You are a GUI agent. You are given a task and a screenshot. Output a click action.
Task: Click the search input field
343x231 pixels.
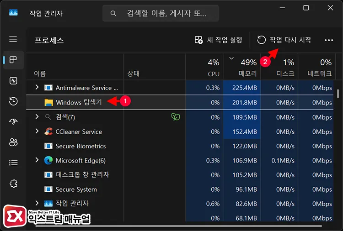coord(161,13)
